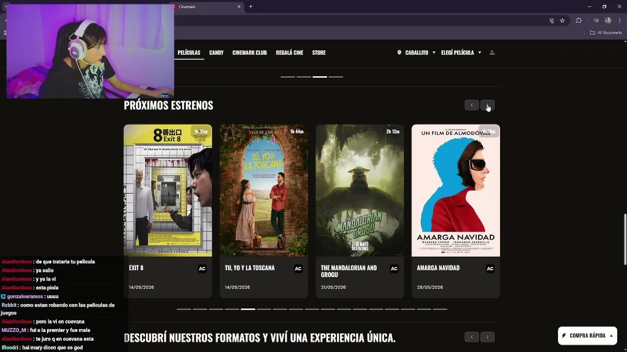Bookmark this page with the star icon

coord(562,21)
